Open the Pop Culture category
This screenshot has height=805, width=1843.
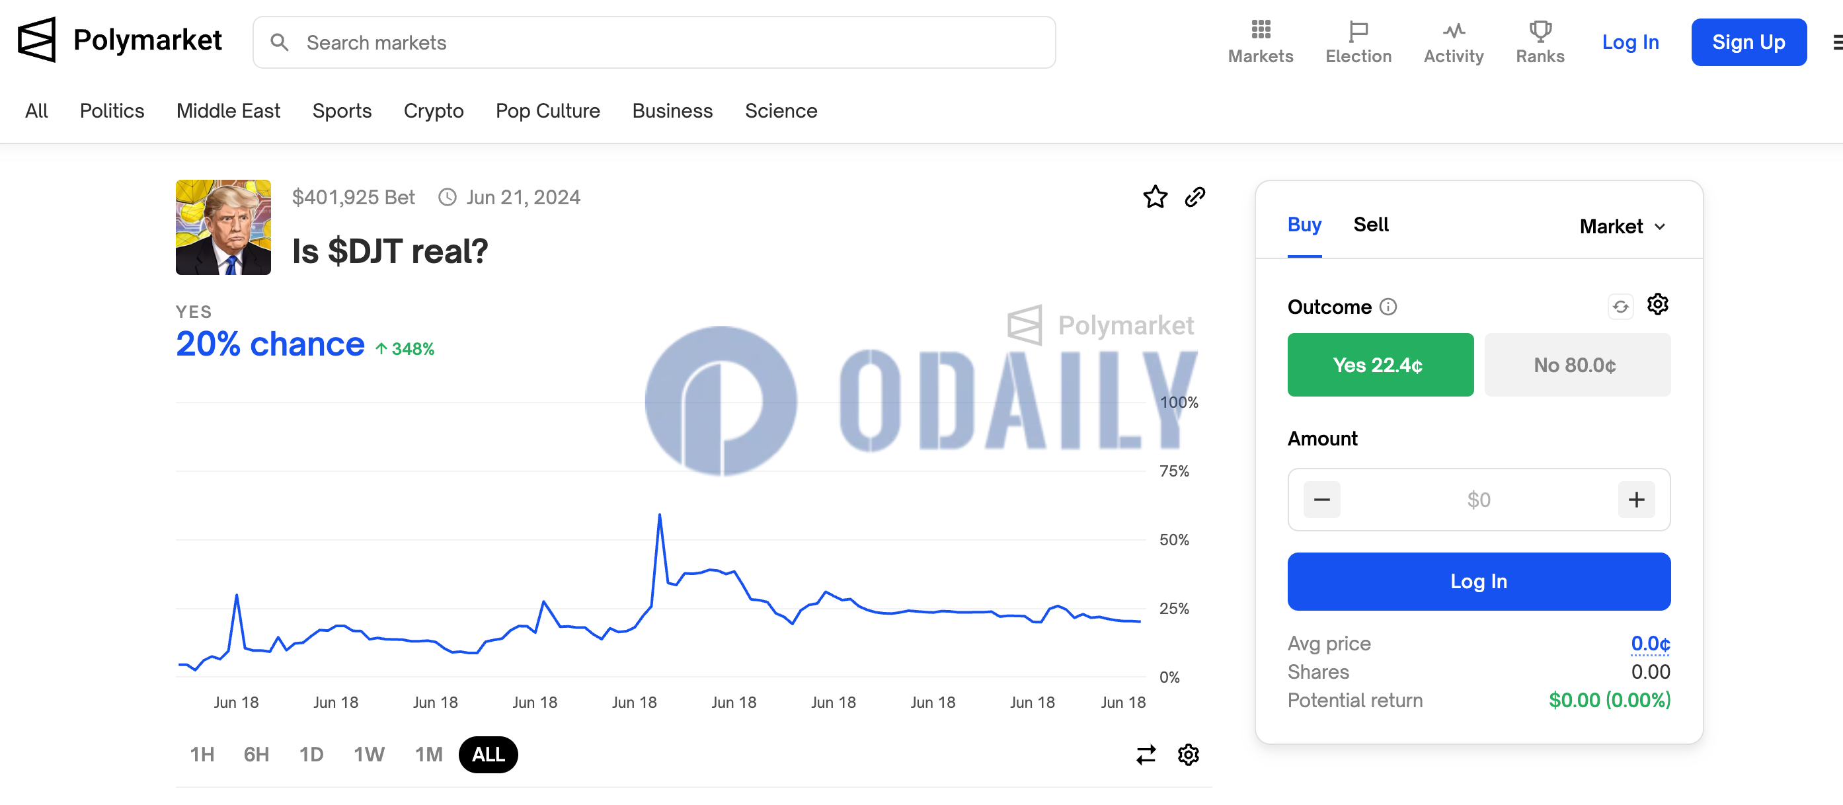pyautogui.click(x=547, y=111)
